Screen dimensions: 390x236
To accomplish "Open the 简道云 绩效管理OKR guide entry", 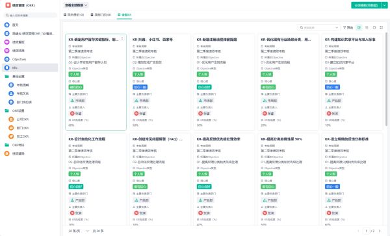I will (x=30, y=33).
